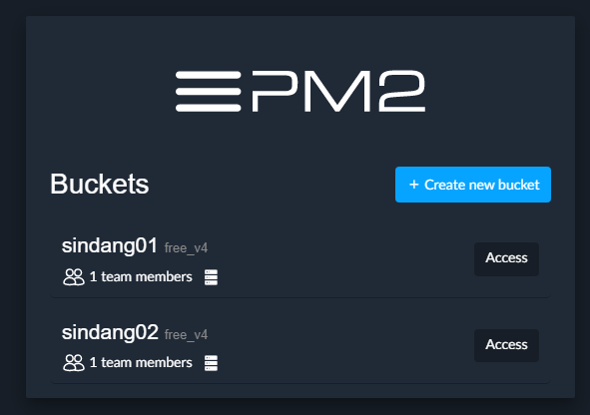
Task: Select the sindang01 bucket name
Action: (110, 245)
